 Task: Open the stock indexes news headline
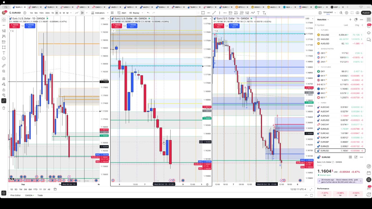click(x=339, y=181)
